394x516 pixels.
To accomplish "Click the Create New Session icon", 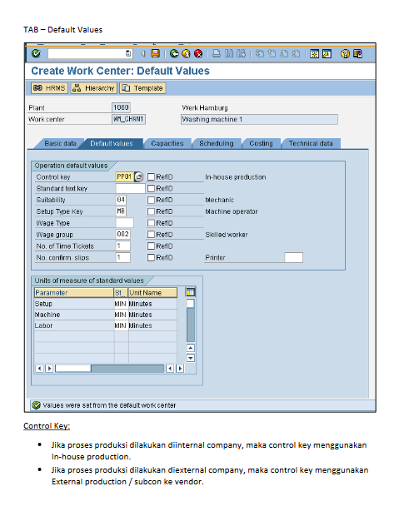I will coord(315,53).
